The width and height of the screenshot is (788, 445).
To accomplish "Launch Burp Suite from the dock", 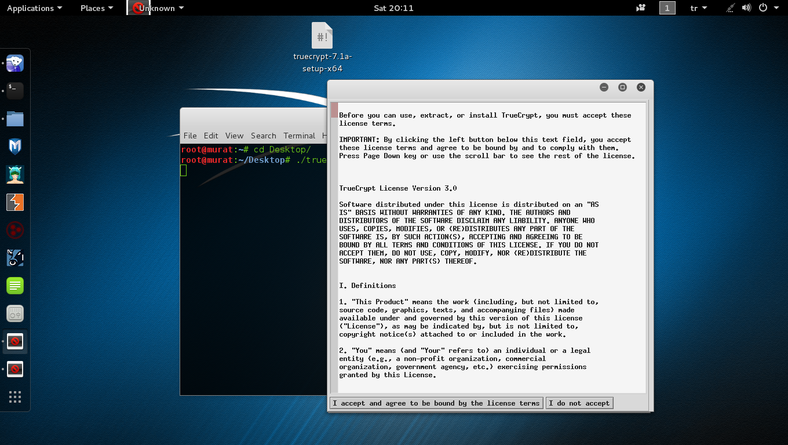I will (x=15, y=202).
